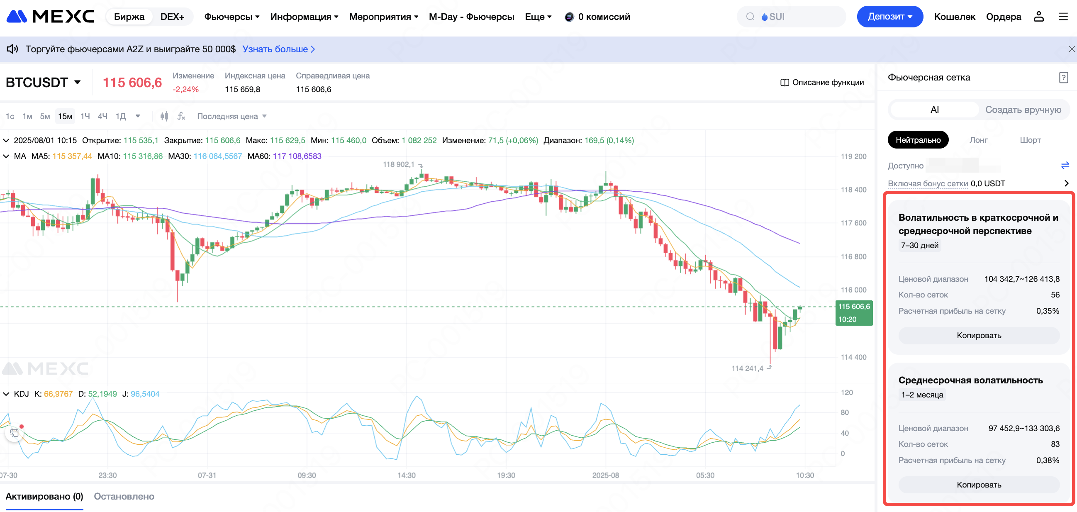Image resolution: width=1077 pixels, height=512 pixels.
Task: Switch to Биржа mode
Action: (x=129, y=17)
